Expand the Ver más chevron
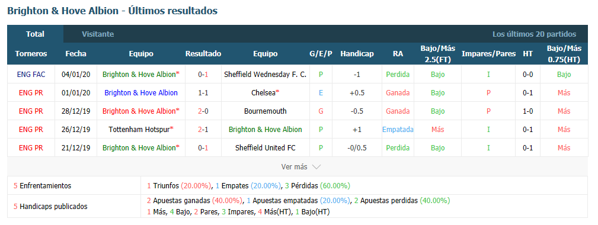Screen dimensions: 598x225 (x=316, y=167)
